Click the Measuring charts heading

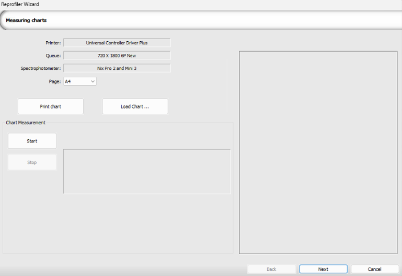coord(26,20)
